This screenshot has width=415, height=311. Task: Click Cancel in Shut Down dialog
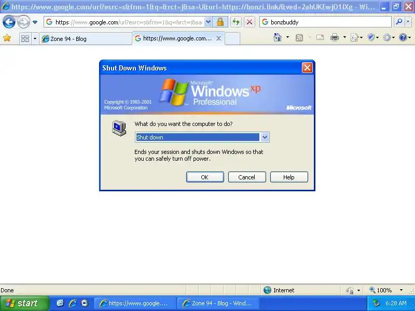click(247, 177)
